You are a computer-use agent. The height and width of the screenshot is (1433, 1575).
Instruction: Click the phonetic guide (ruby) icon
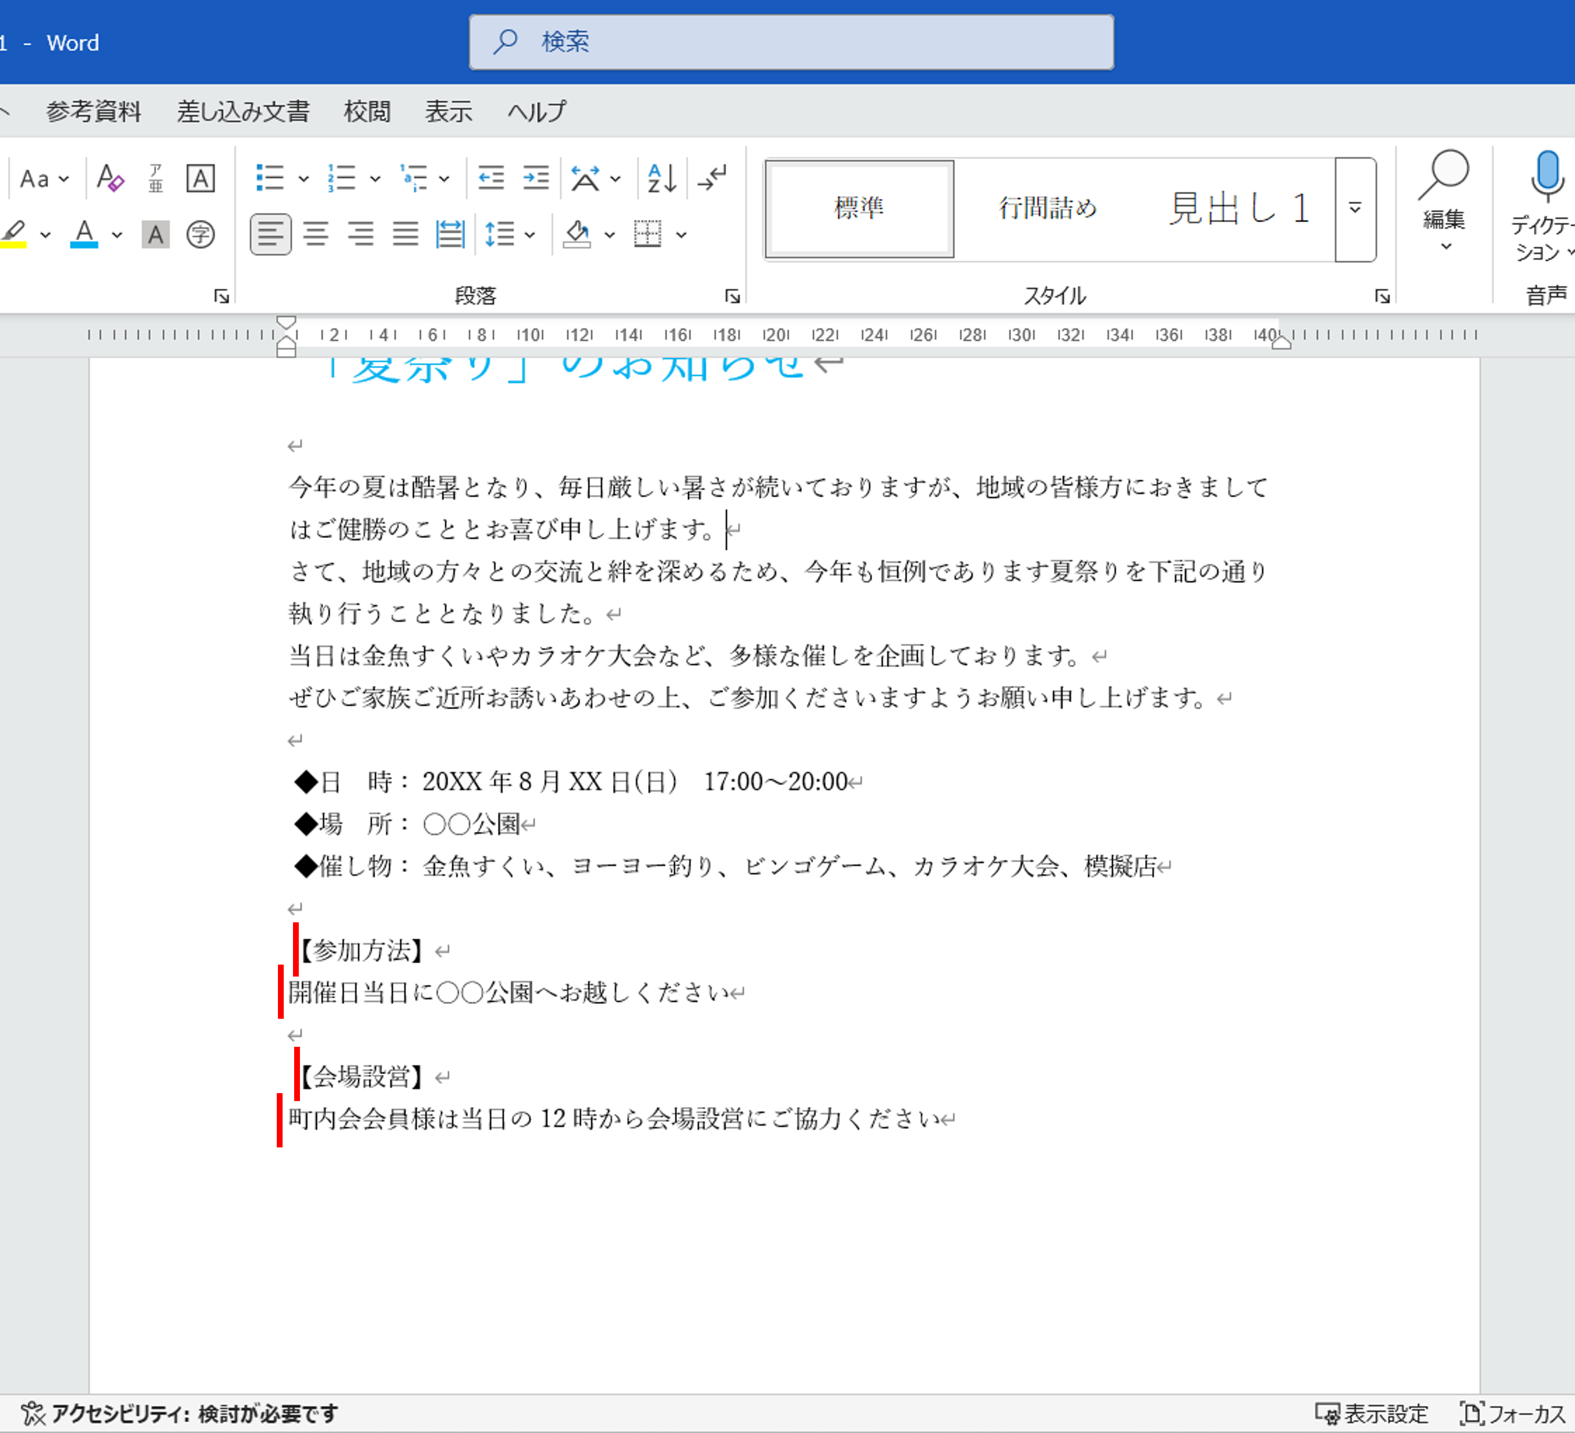[x=155, y=178]
